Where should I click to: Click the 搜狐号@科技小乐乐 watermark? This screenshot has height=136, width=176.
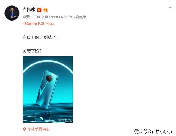pos(153,131)
